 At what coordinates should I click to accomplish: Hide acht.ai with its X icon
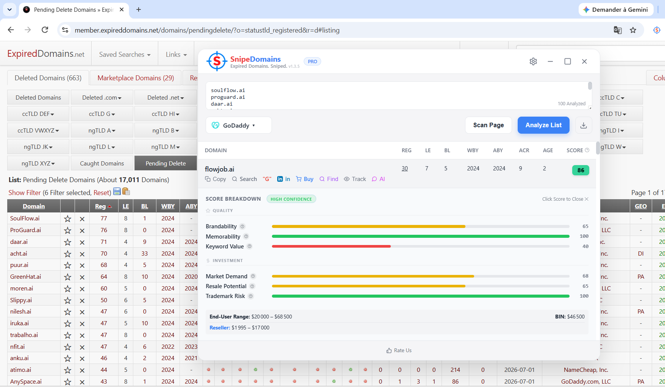[x=82, y=254]
